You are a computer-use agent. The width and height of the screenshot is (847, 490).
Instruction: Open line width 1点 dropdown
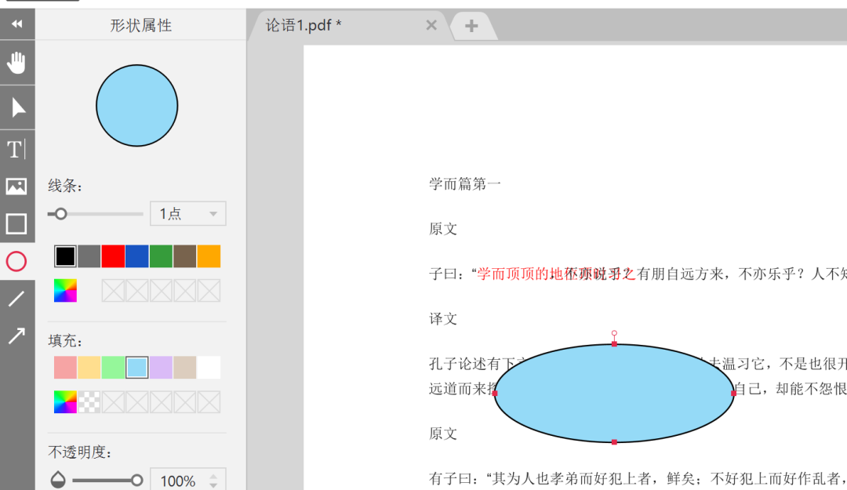pyautogui.click(x=187, y=214)
